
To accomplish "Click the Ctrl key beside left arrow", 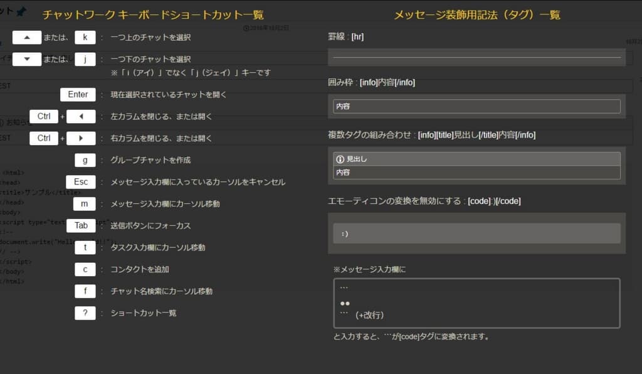I will pos(44,116).
